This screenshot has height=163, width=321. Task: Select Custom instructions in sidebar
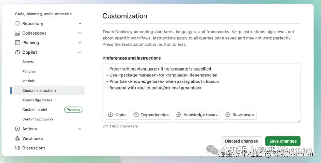[x=49, y=90]
